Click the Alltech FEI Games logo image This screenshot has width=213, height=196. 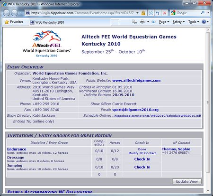(x=47, y=44)
